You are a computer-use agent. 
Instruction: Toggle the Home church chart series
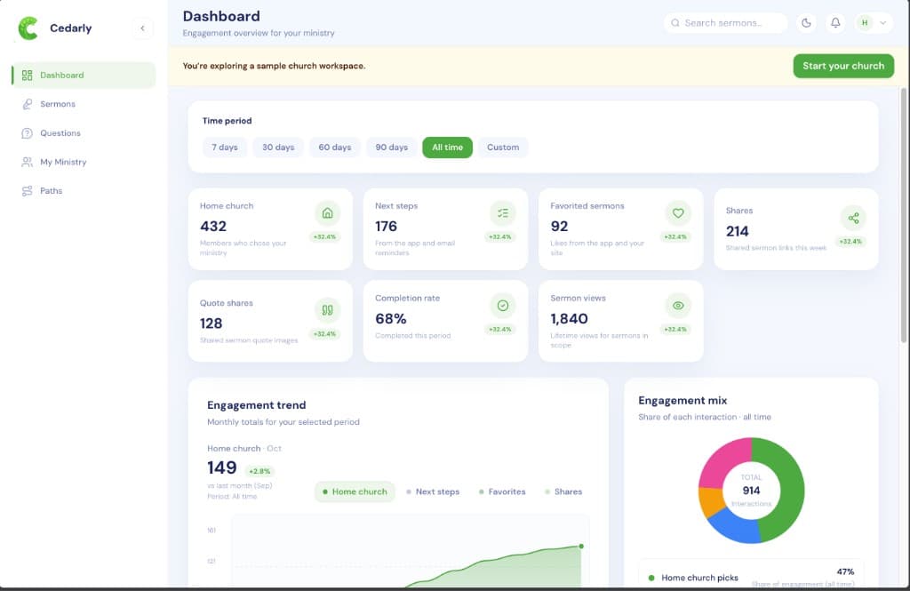coord(355,491)
